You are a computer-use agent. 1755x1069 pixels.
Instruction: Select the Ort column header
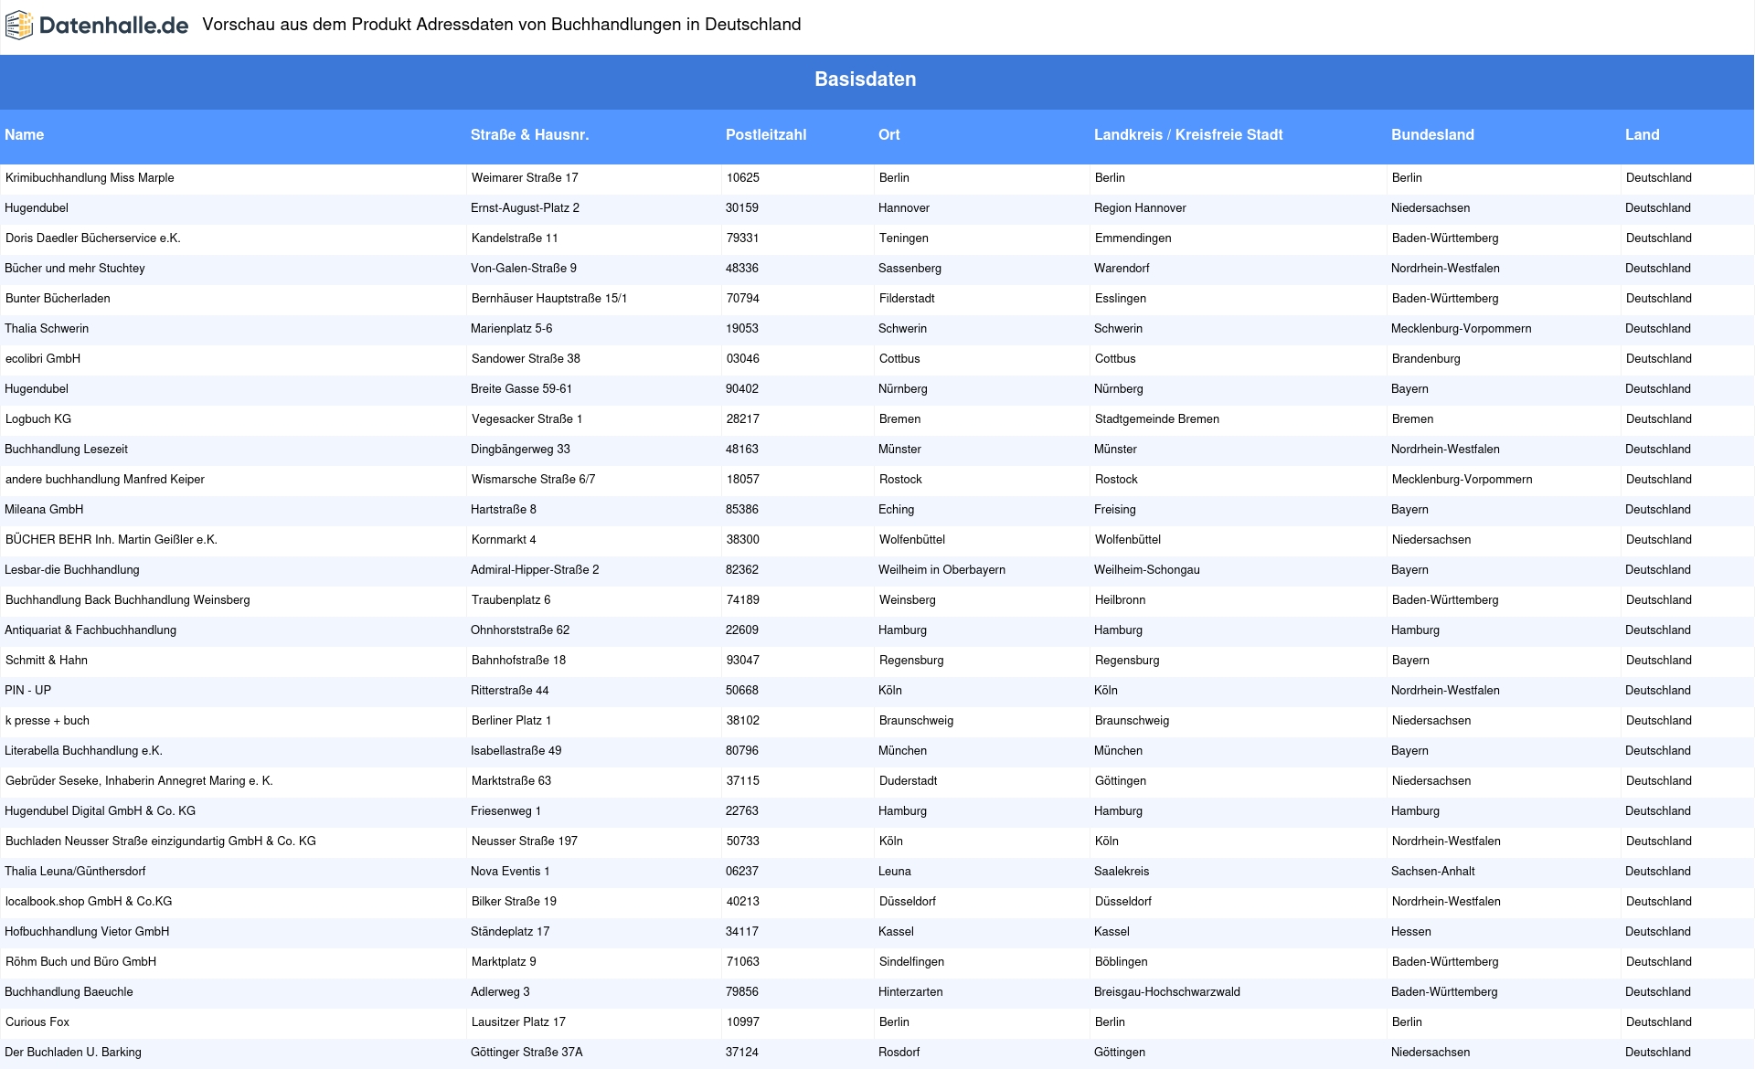coord(889,135)
